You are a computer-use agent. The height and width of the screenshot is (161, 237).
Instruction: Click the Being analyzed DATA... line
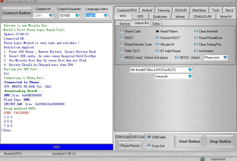(22, 108)
